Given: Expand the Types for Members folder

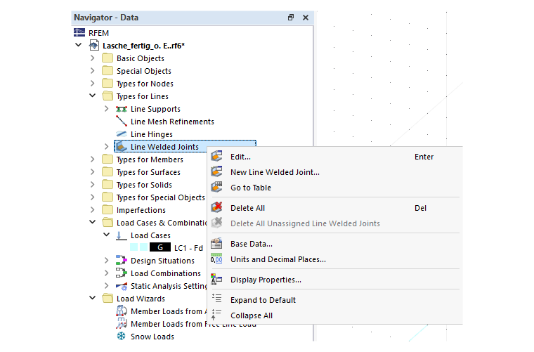Looking at the screenshot, I should (92, 159).
